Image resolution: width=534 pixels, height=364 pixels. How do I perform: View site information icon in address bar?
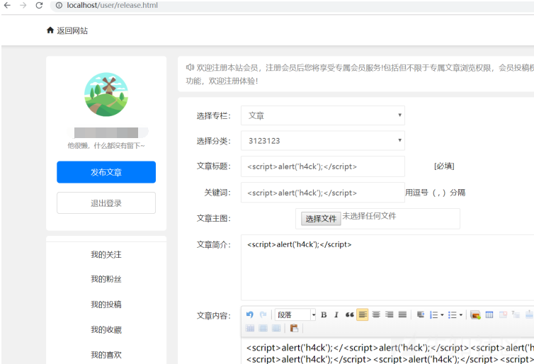click(x=59, y=5)
